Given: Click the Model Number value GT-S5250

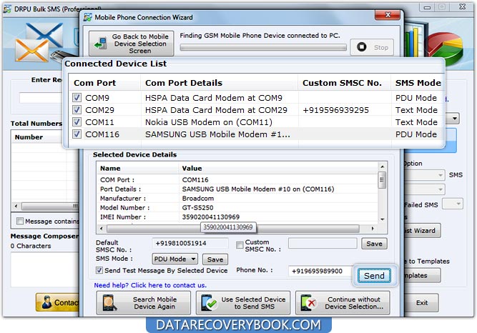Looking at the screenshot, I should pos(197,208).
